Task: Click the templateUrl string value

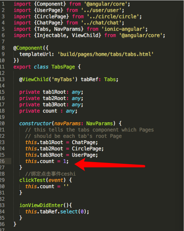Action: [x=105, y=54]
